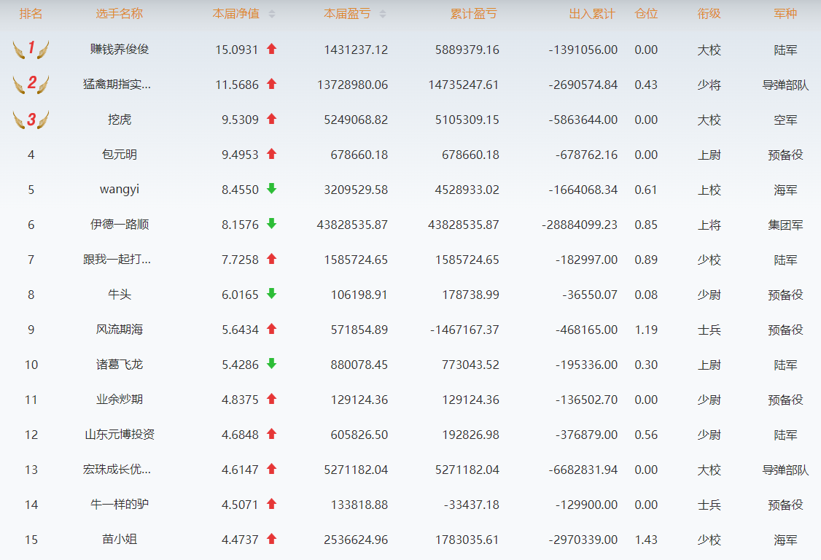Click cumulative value -33437.18

[x=471, y=505]
